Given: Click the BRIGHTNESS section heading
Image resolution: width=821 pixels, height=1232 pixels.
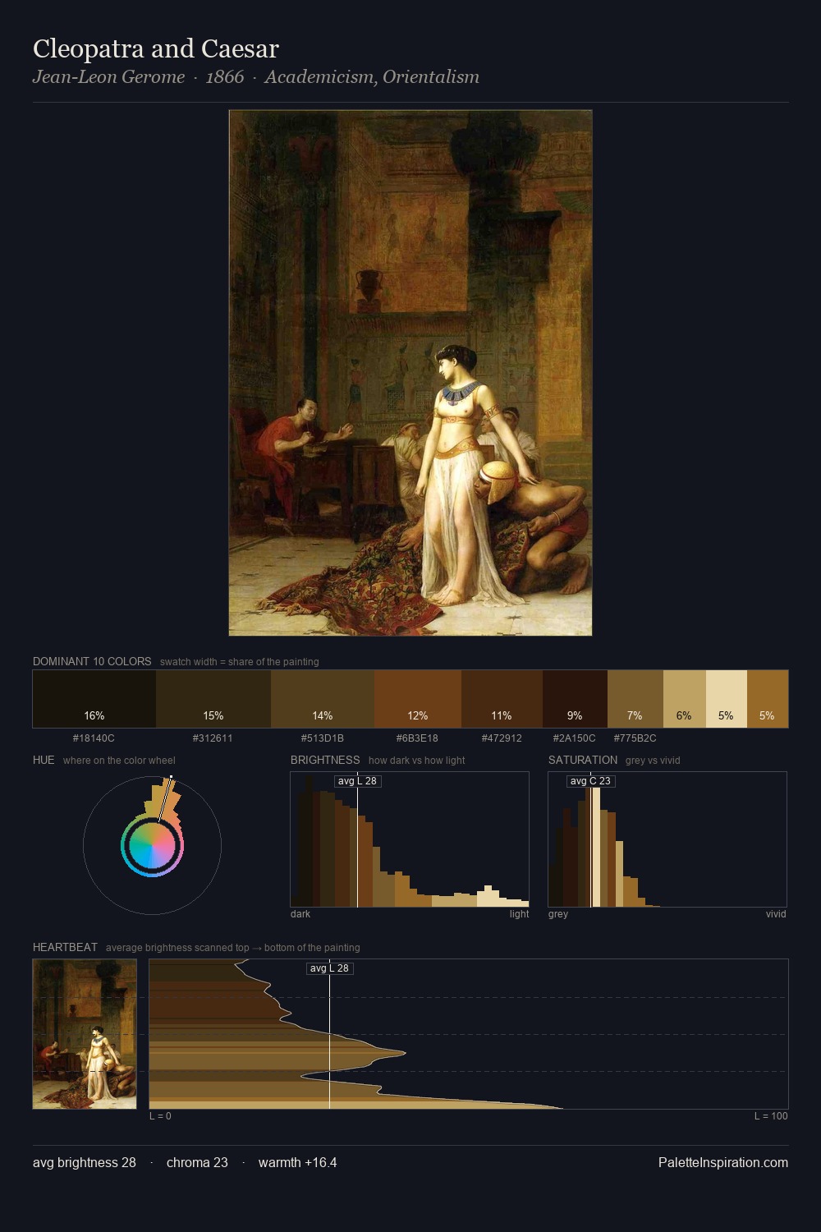Looking at the screenshot, I should 325,761.
